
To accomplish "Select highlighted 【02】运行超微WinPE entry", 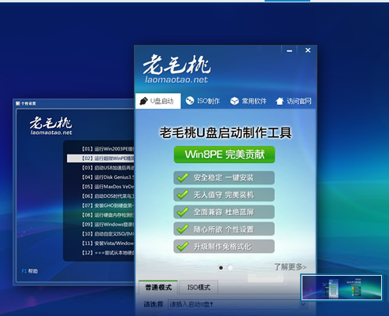I will (101, 158).
